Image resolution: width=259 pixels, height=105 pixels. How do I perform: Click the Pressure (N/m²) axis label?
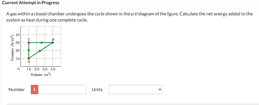coord(12,48)
